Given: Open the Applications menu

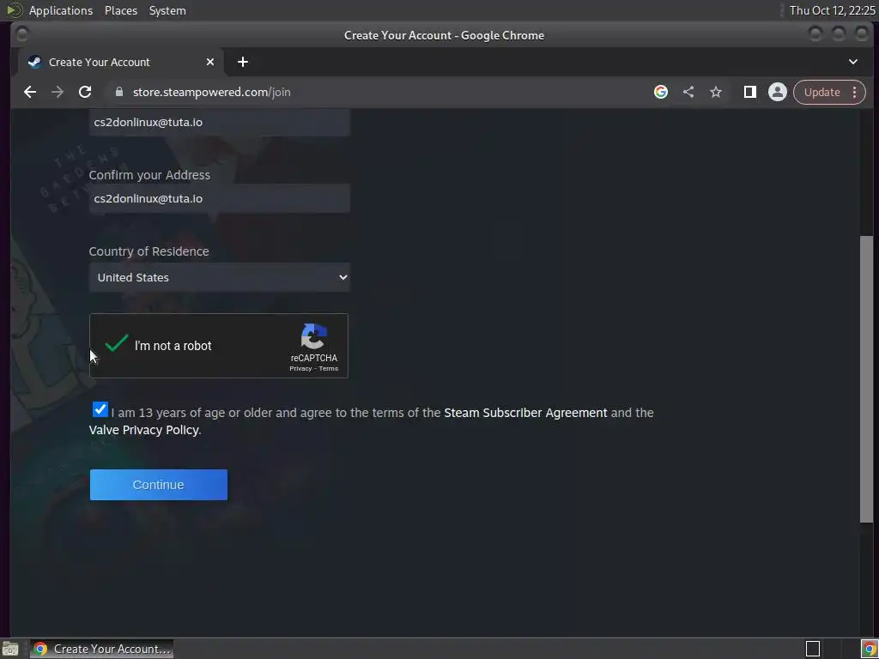Looking at the screenshot, I should pyautogui.click(x=61, y=10).
